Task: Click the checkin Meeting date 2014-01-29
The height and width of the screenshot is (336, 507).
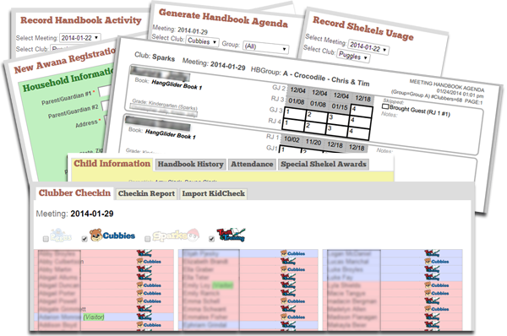Action: coord(92,214)
